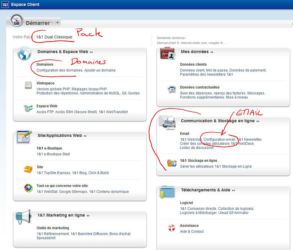Open Accès SSH (Secure Shell)
The height and width of the screenshot is (250, 293).
76,112
